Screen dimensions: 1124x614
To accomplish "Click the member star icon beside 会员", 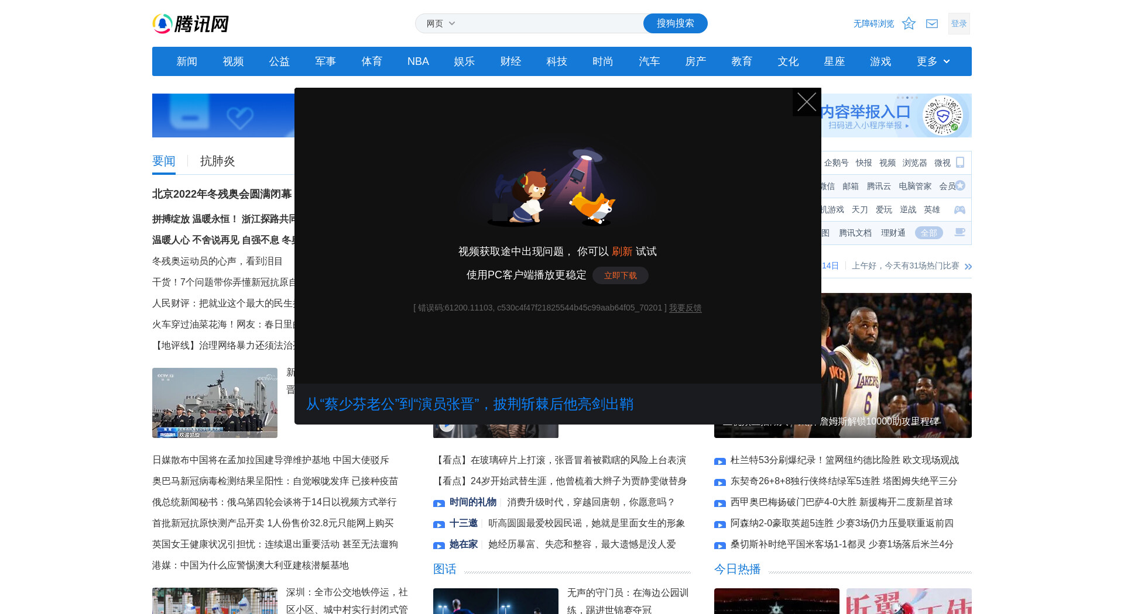I will coord(960,186).
